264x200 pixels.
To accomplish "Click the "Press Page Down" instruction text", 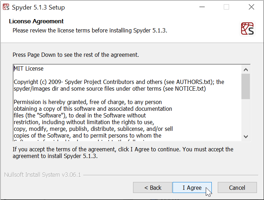I will (x=76, y=55).
